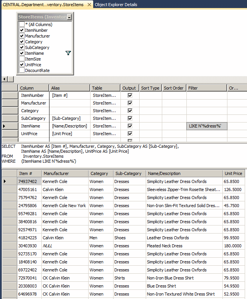Viewport: 247px width, 299px height.
Task: Select the 180.0000 unit price cell
Action: point(234,246)
